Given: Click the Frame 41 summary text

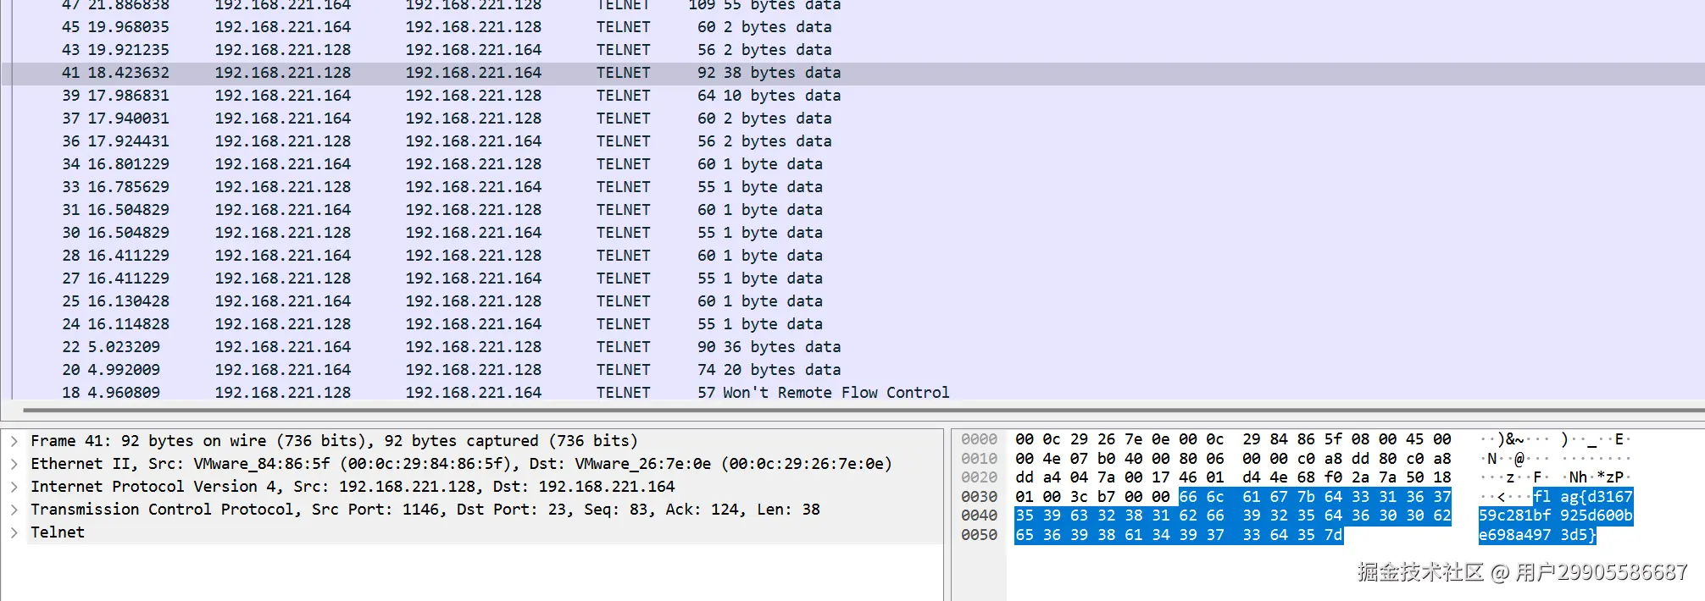Looking at the screenshot, I should pos(334,441).
